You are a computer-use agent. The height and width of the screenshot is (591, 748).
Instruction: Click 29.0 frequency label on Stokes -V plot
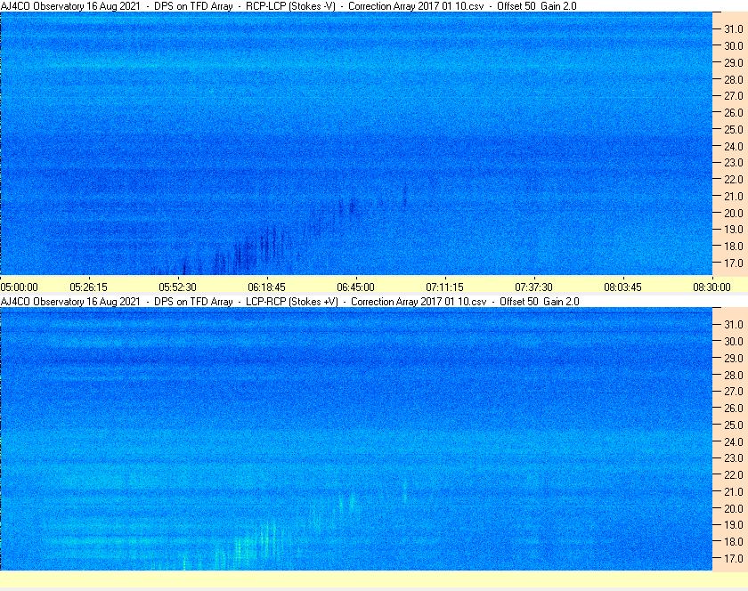click(734, 62)
